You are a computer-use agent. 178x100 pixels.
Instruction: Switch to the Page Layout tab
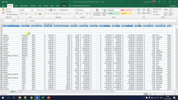(24, 6)
